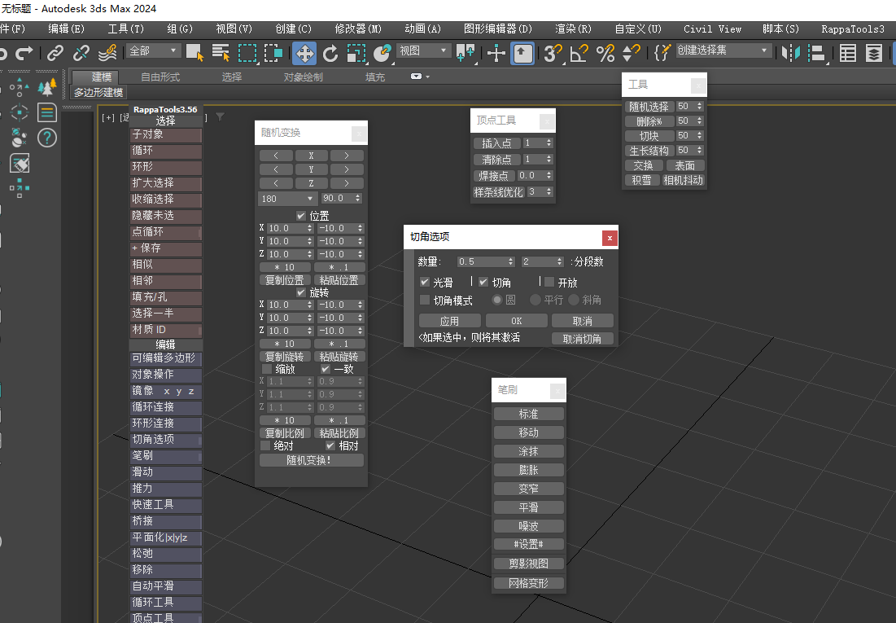The width and height of the screenshot is (896, 623).
Task: Toggle the 相对 checkbox
Action: pos(330,445)
